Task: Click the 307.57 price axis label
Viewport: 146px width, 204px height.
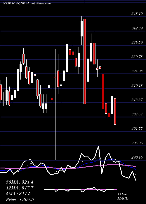Action: [x=137, y=114]
